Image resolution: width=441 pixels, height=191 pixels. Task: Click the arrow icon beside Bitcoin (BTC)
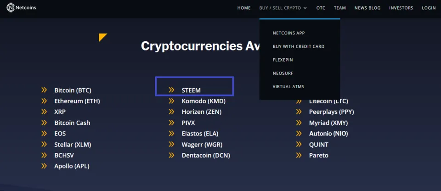tap(44, 90)
